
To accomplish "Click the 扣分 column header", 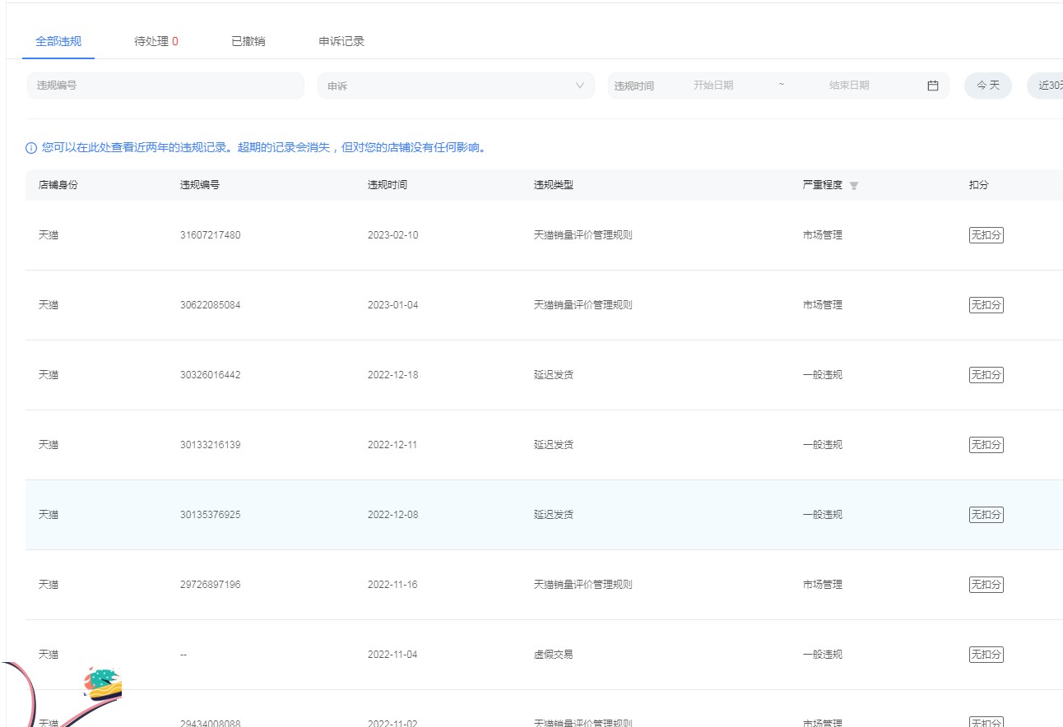I will click(979, 185).
